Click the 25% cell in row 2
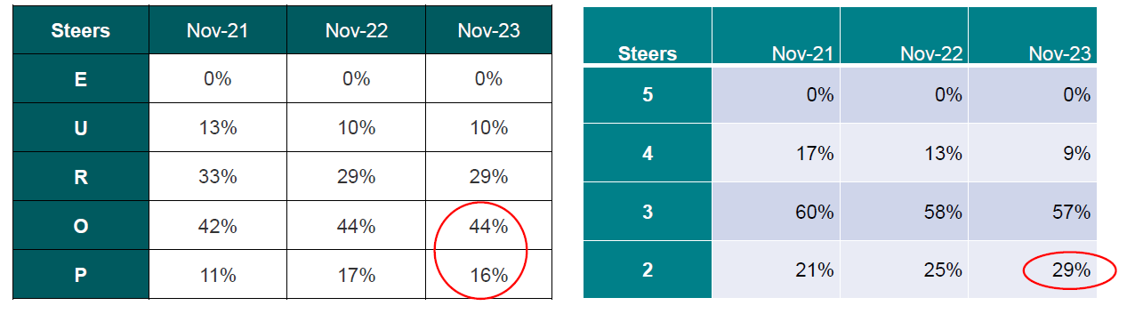Screen dimensions: 1135x322 click(x=904, y=270)
